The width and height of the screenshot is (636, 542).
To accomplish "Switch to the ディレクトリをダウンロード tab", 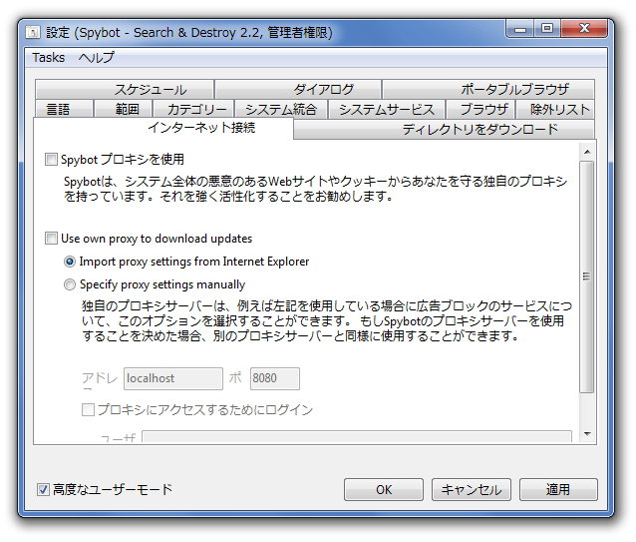I will [445, 129].
